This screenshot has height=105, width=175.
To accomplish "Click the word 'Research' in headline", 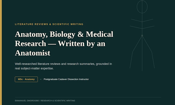I will point(30,44).
